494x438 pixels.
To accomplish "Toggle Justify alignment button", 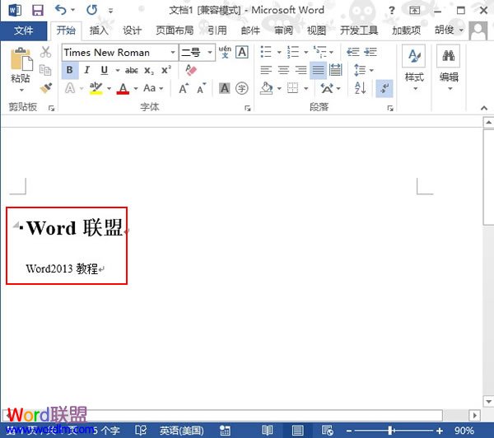I will point(318,70).
